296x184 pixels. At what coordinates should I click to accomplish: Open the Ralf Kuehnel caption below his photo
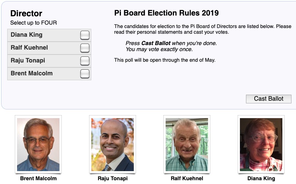(187, 178)
